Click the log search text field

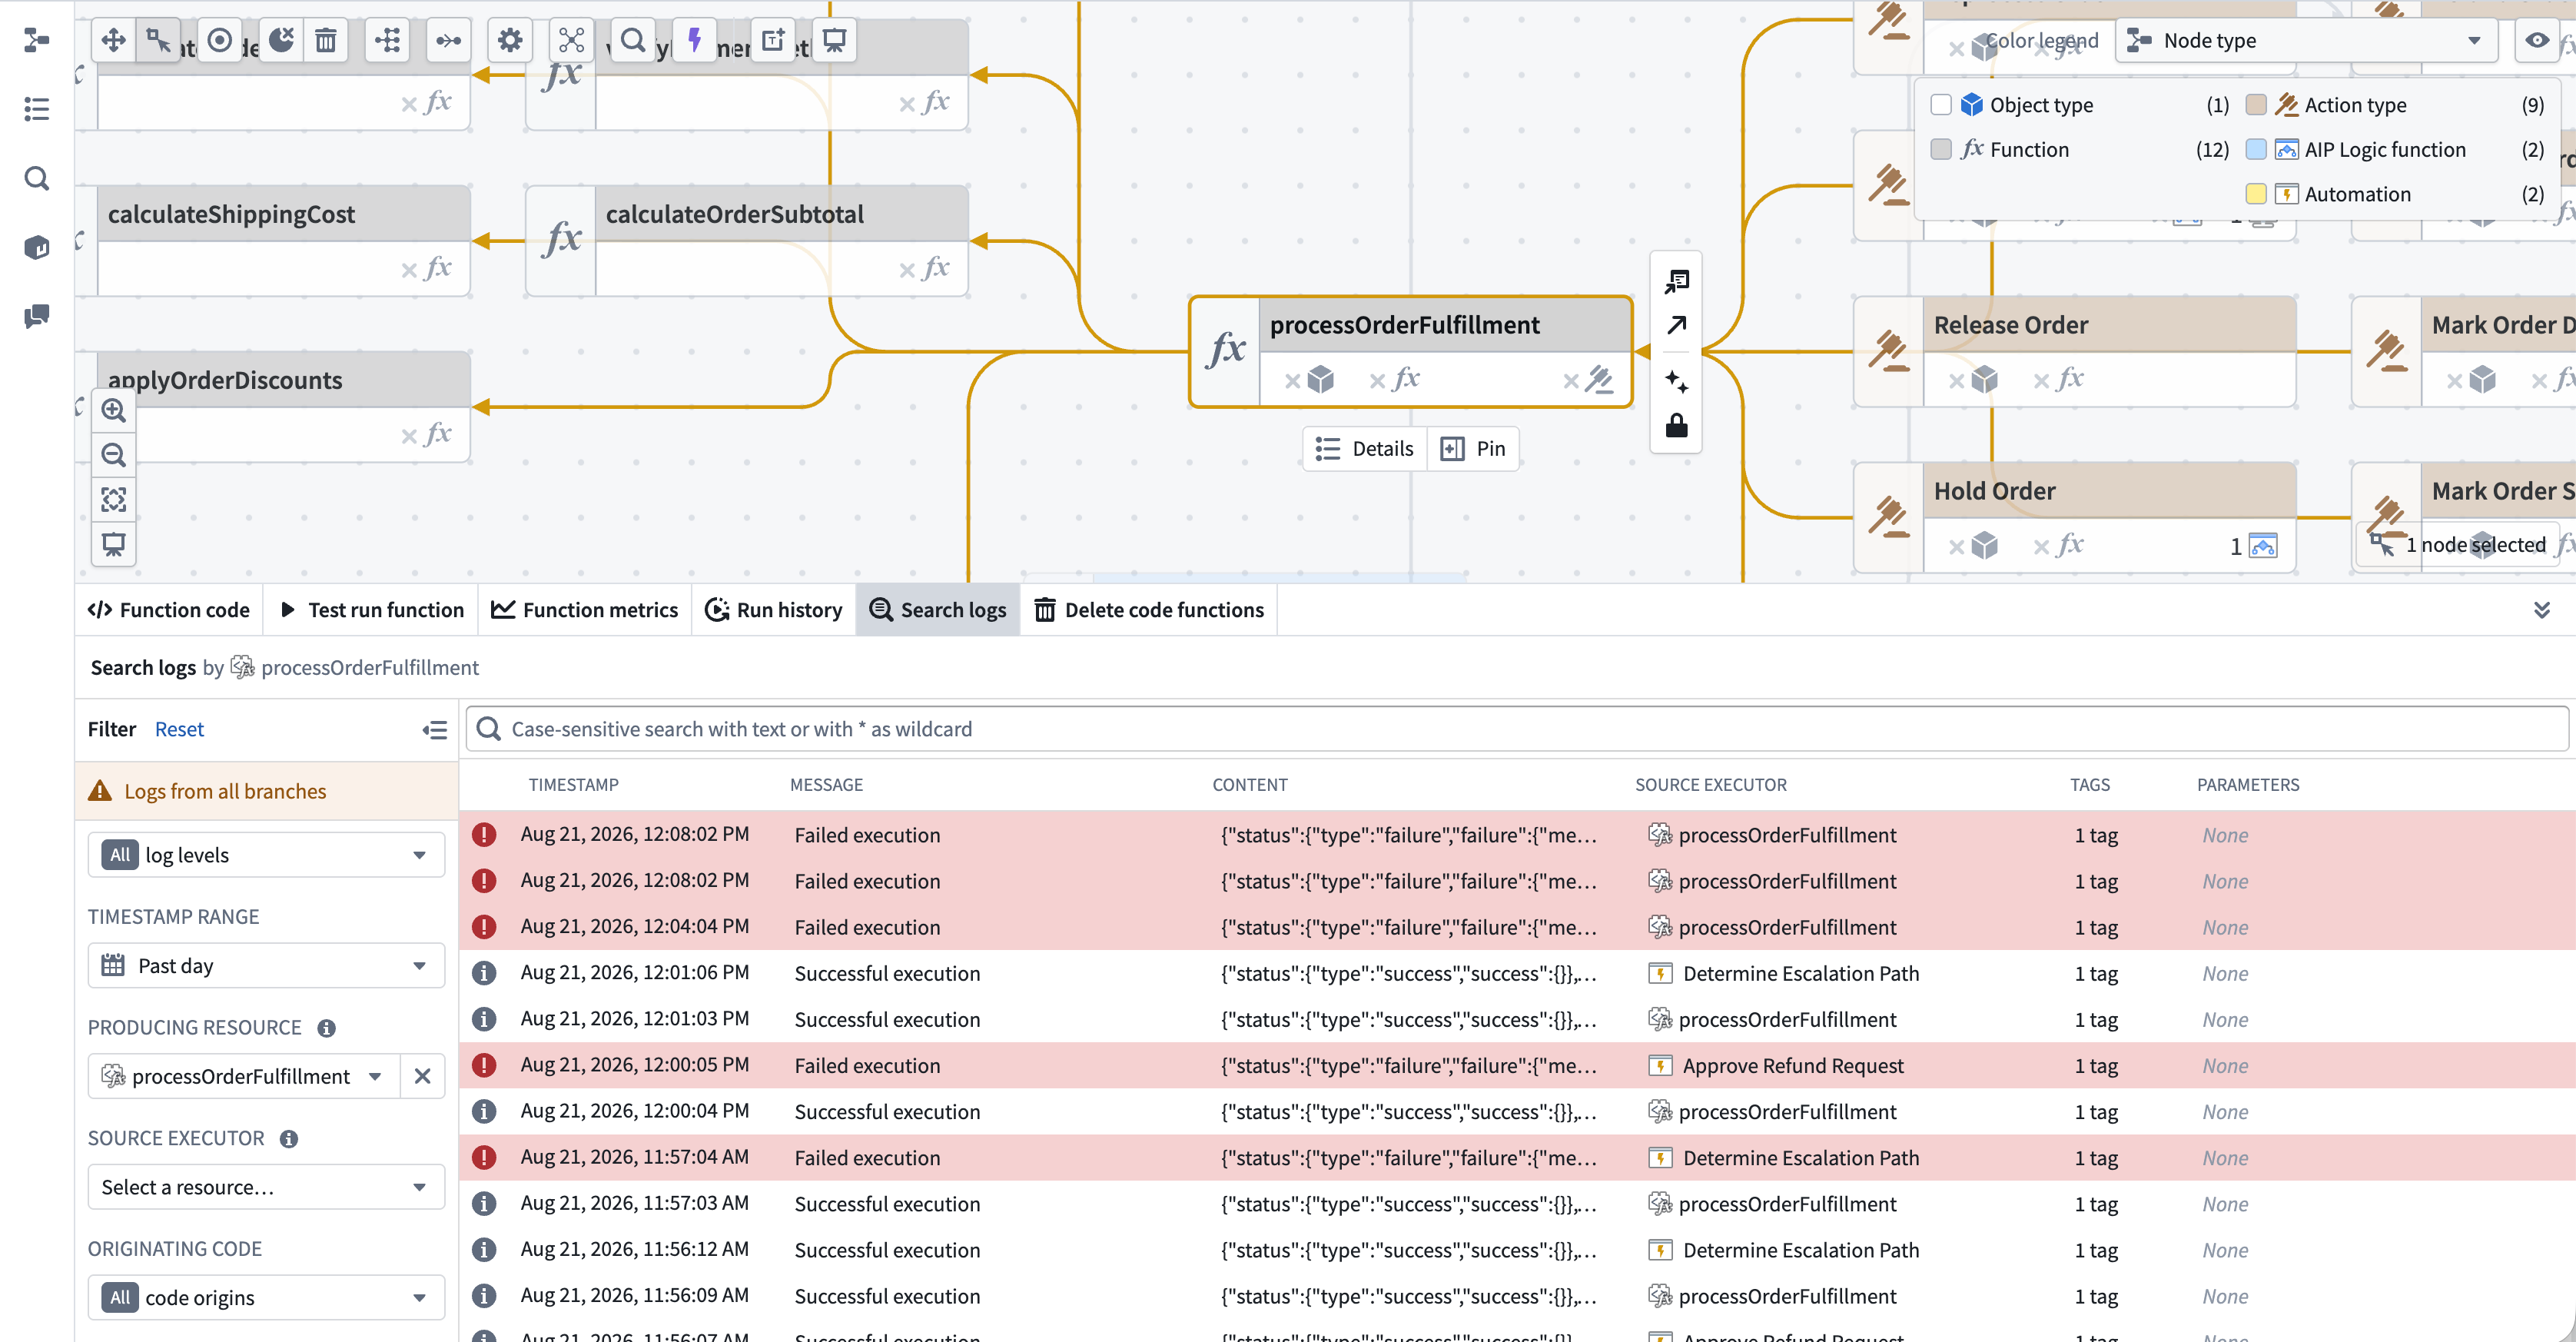point(1516,729)
